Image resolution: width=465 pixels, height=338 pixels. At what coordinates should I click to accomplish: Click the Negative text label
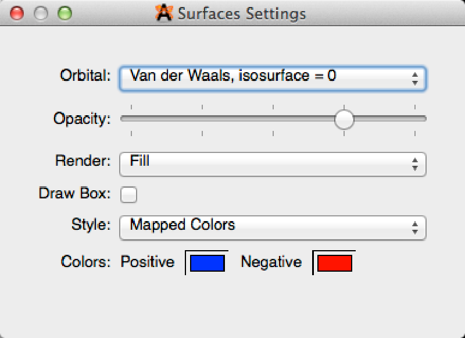point(271,262)
